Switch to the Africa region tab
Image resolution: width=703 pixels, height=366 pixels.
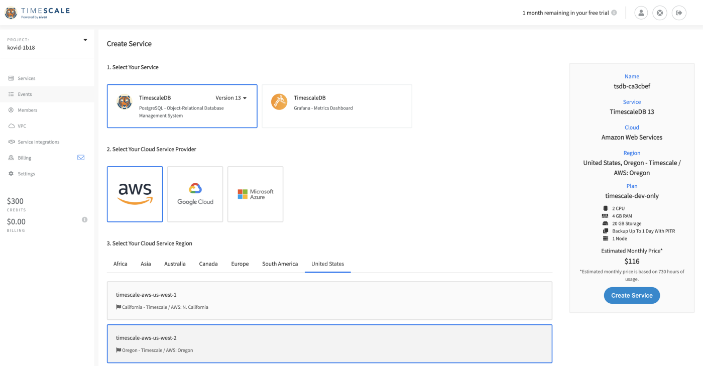(x=121, y=264)
